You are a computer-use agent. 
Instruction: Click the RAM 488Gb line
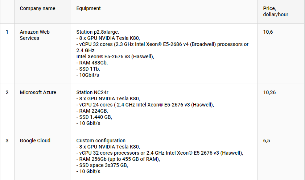(92, 63)
